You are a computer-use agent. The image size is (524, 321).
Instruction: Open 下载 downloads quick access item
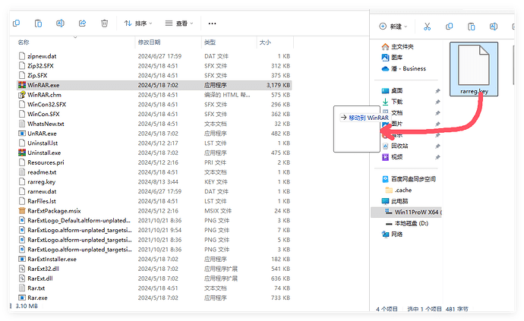pyautogui.click(x=392, y=102)
